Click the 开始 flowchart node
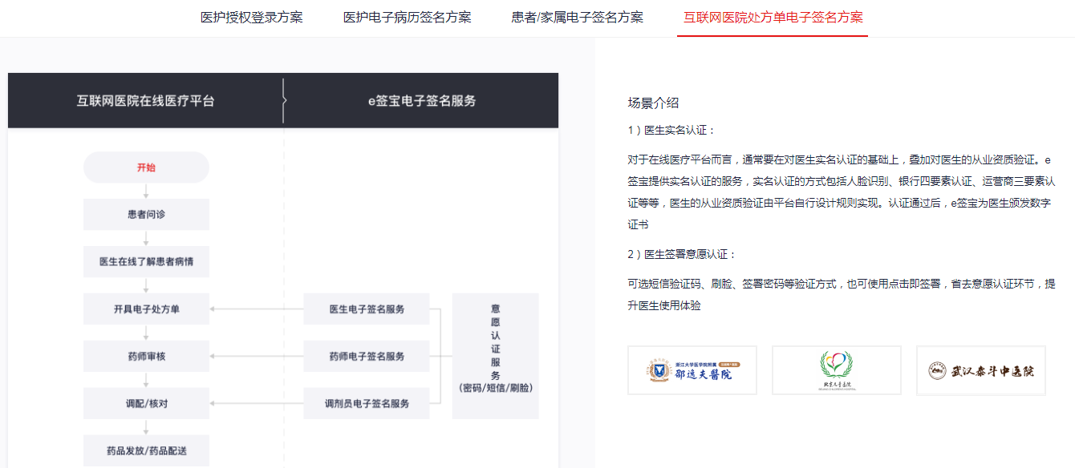Screen dimensions: 1075x468 point(146,167)
